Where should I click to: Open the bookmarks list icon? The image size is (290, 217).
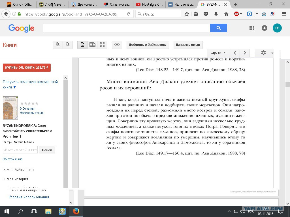point(196,14)
